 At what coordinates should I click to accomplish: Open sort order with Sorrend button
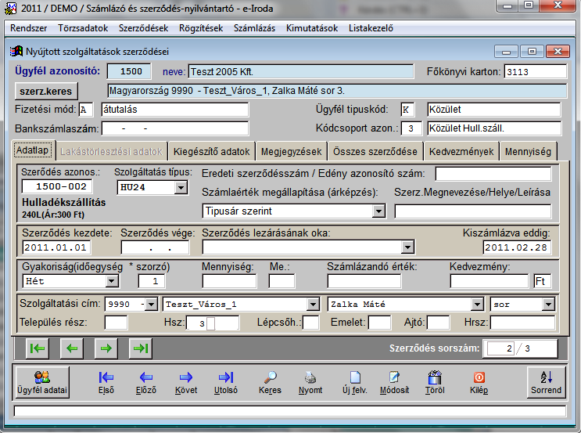point(546,381)
